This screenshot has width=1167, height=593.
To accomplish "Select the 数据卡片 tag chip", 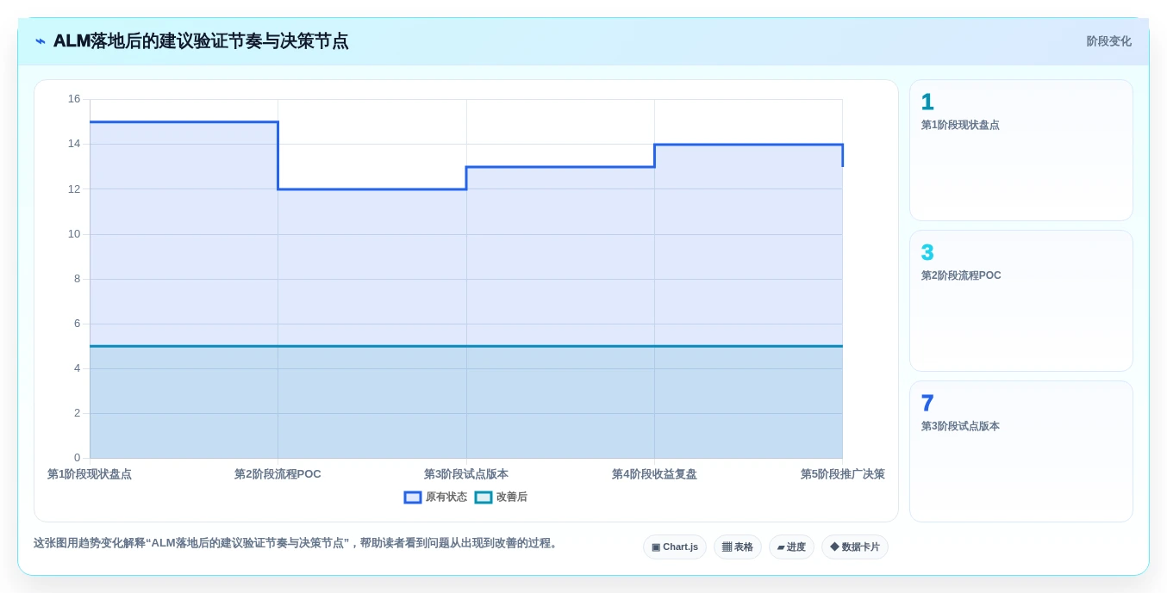I will click(x=855, y=547).
